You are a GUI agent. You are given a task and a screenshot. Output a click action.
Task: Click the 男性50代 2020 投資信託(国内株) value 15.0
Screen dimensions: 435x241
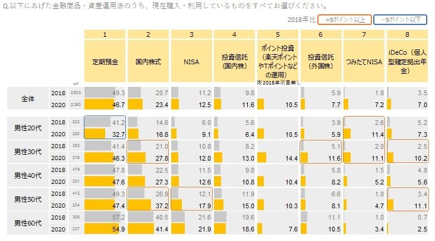pyautogui.click(x=248, y=206)
